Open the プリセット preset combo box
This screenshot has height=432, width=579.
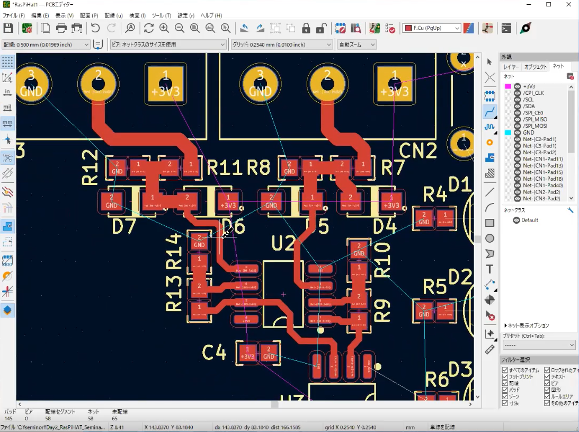[538, 345]
